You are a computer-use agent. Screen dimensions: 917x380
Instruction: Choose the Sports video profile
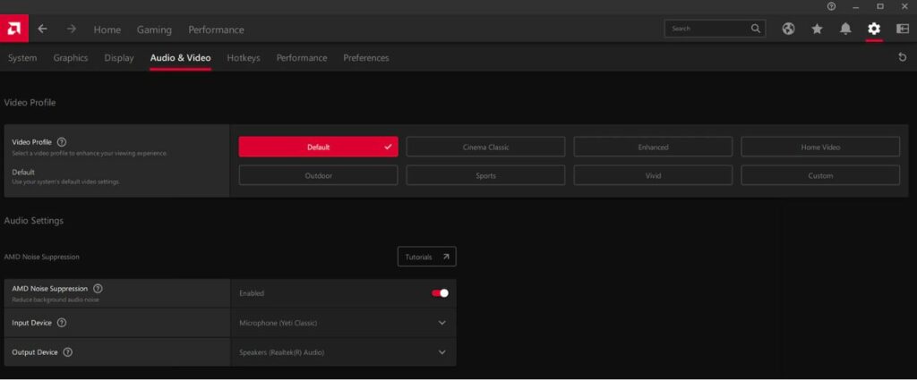coord(485,176)
